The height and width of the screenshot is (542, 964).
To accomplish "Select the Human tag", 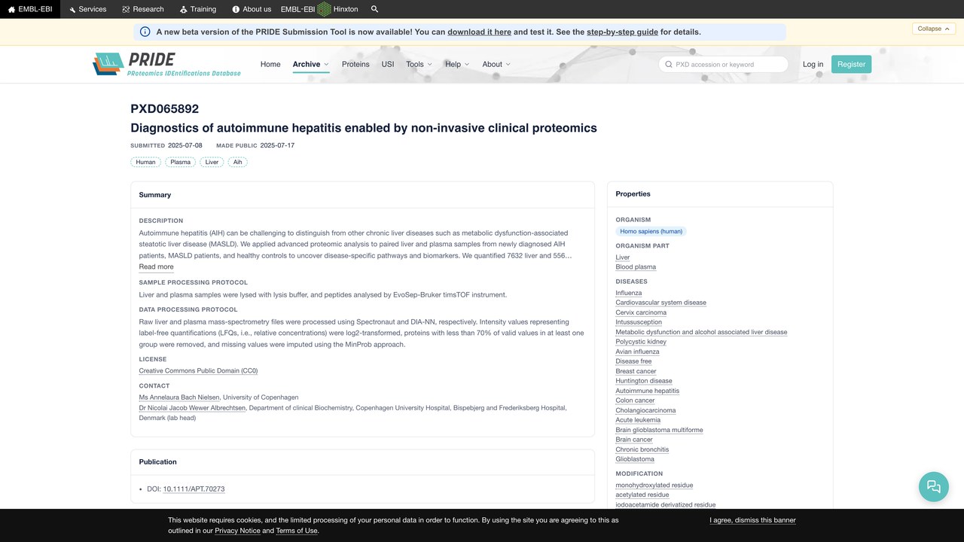I will click(x=146, y=162).
